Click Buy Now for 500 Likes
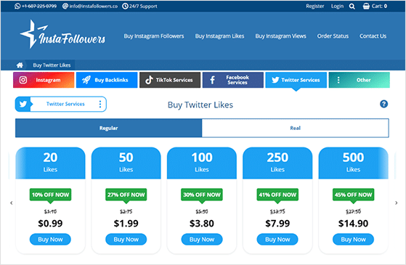406x265 pixels. coord(353,240)
